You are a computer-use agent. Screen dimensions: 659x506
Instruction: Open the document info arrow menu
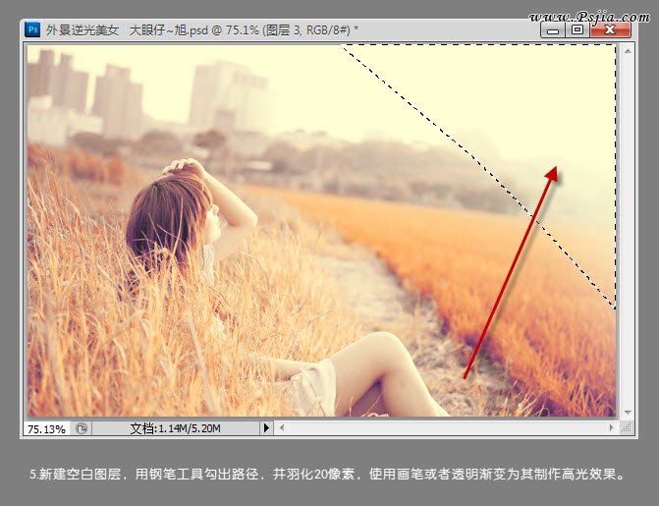tap(266, 428)
